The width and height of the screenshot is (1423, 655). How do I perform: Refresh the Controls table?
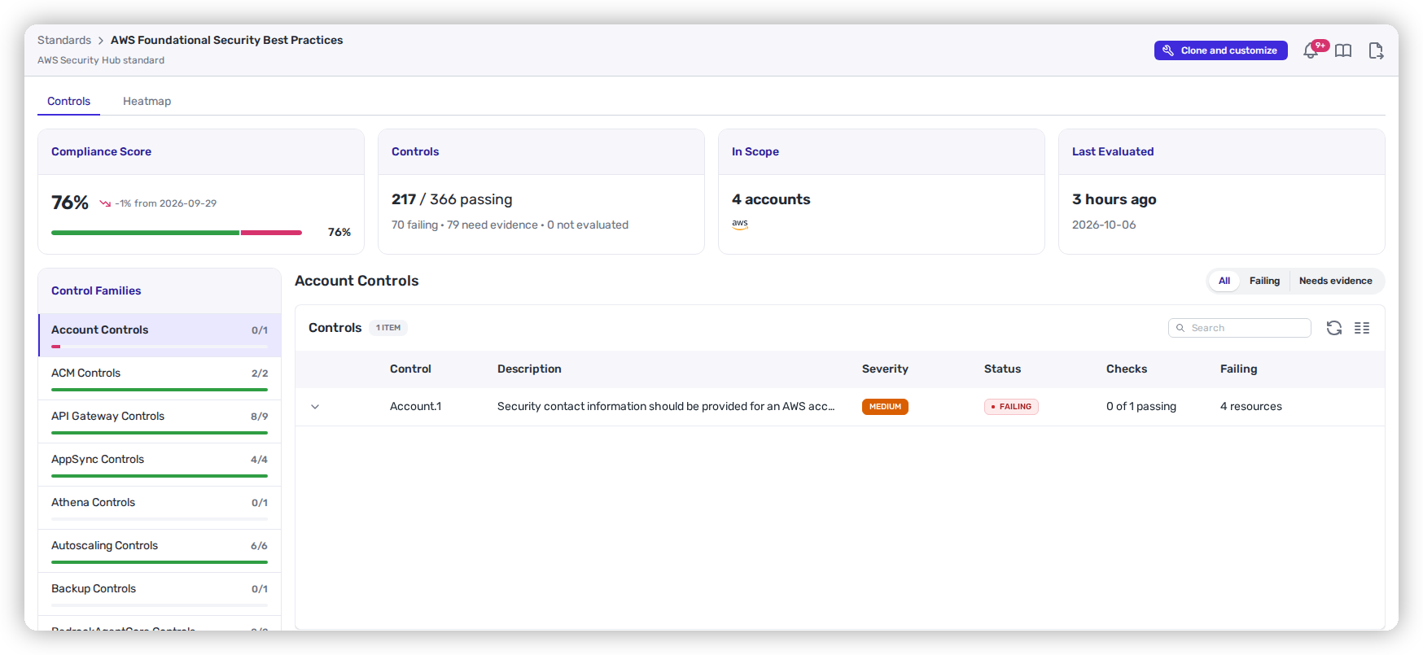tap(1334, 328)
